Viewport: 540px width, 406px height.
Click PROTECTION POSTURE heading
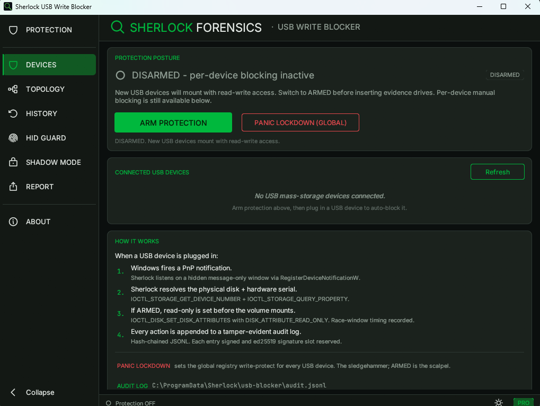[x=147, y=58]
